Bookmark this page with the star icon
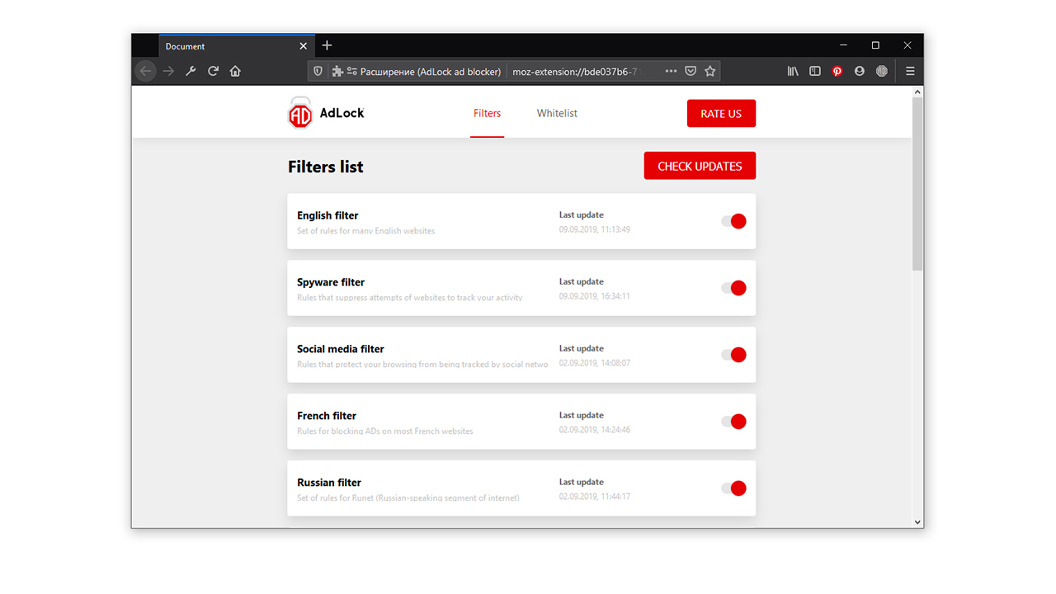The width and height of the screenshot is (1056, 594). [710, 72]
